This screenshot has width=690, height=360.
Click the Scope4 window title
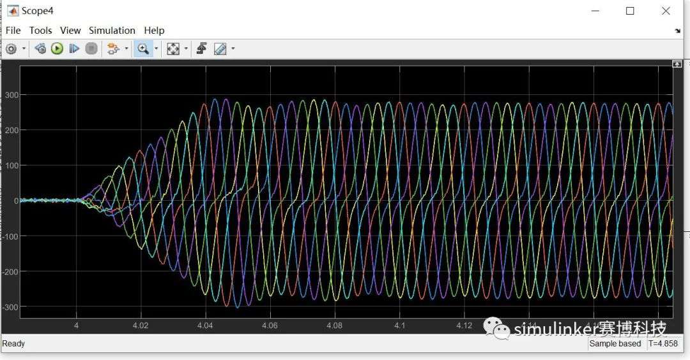[38, 11]
